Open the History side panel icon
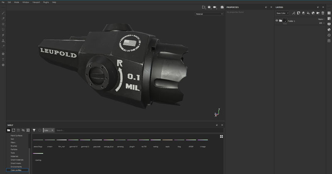 pyautogui.click(x=329, y=35)
